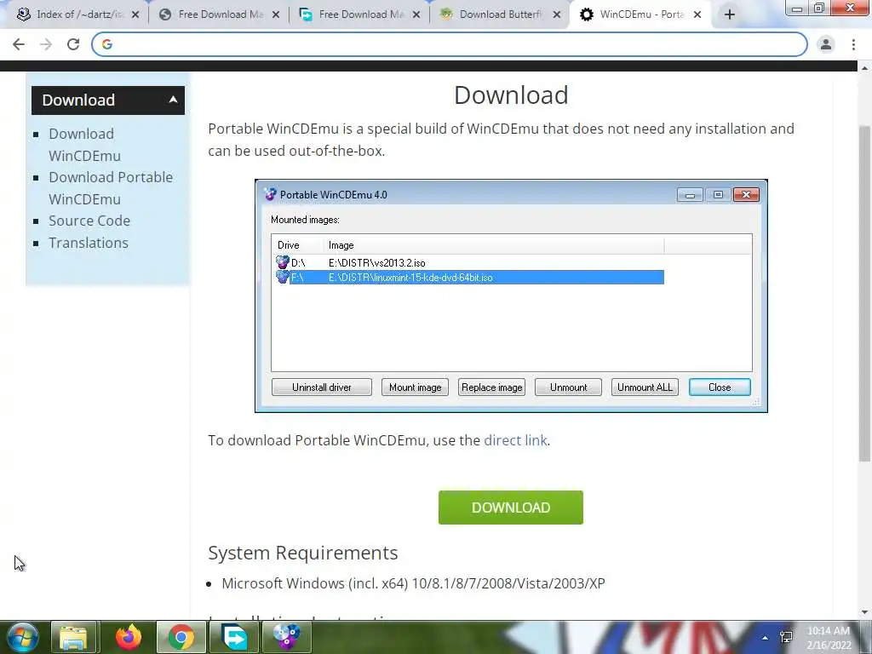Close the WinCDEmu tab
The height and width of the screenshot is (654, 872).
[697, 15]
